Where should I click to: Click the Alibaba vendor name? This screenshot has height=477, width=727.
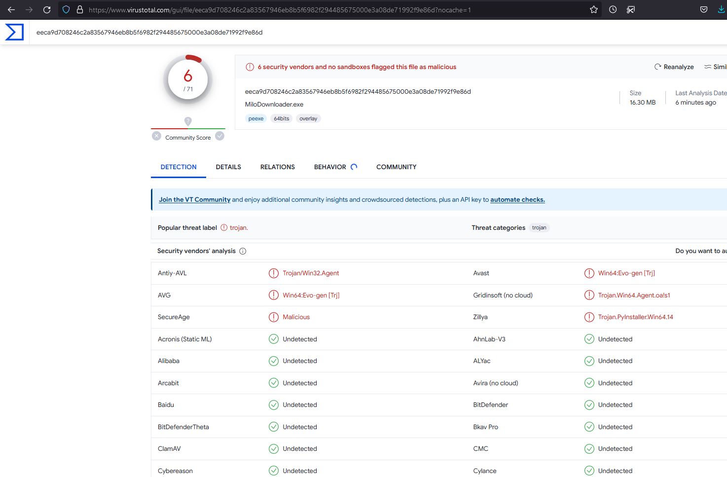(169, 361)
